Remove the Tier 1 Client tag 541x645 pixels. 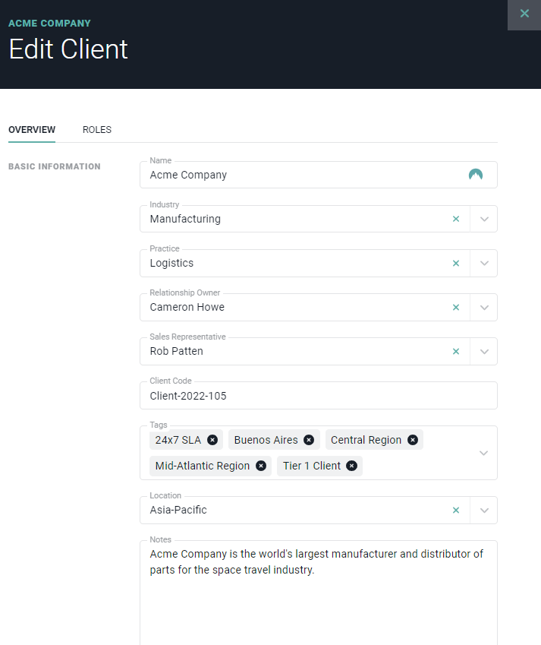352,466
